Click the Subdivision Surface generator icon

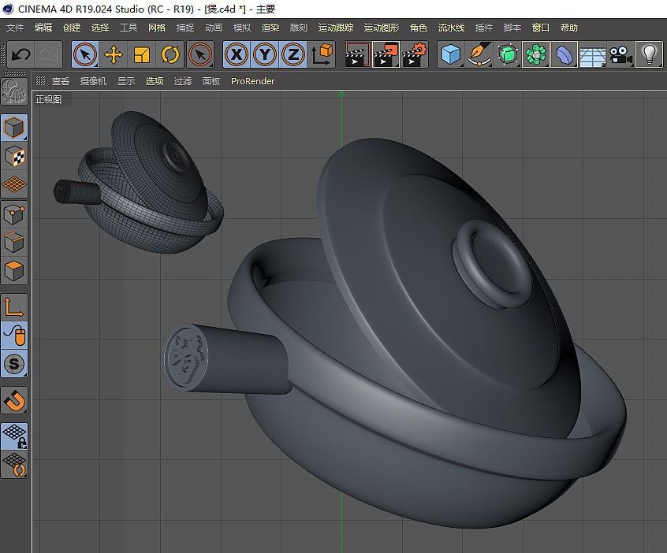[x=508, y=54]
